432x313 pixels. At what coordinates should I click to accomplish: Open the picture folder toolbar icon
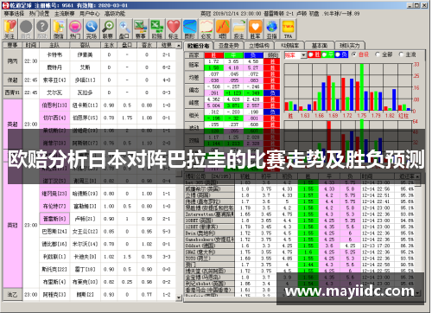click(59, 29)
